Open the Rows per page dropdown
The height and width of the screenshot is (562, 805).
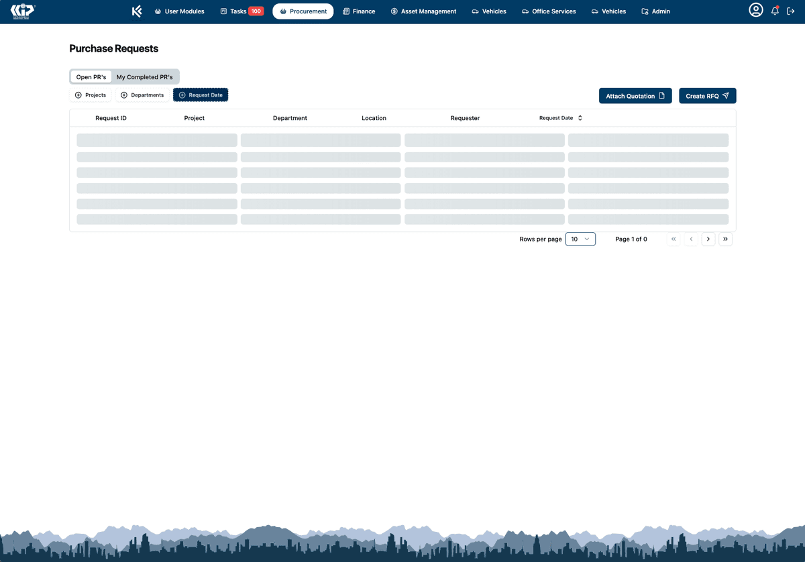580,239
